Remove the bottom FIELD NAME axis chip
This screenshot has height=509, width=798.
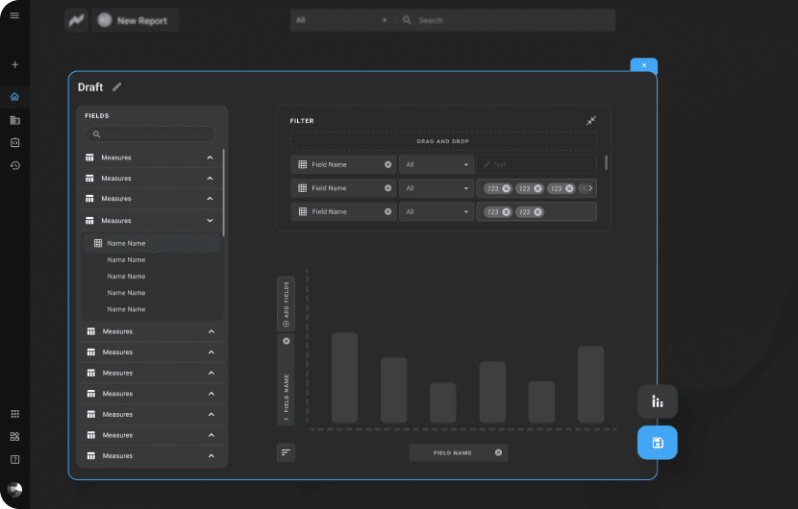click(498, 452)
